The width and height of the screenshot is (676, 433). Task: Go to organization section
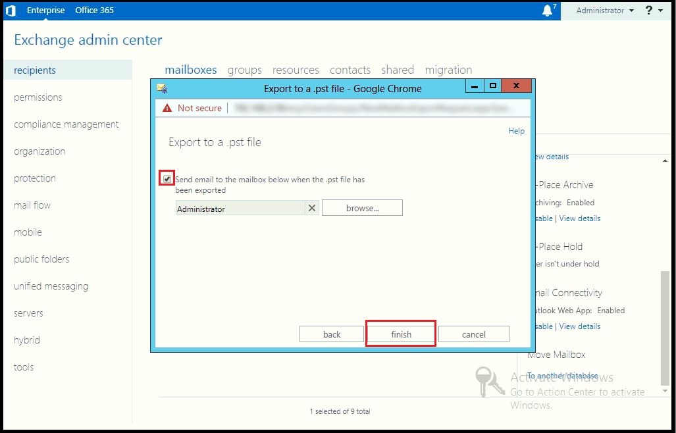click(39, 151)
